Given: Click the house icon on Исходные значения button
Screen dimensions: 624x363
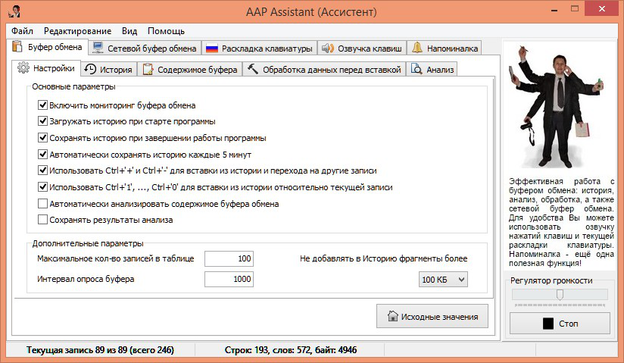Looking at the screenshot, I should (x=393, y=316).
